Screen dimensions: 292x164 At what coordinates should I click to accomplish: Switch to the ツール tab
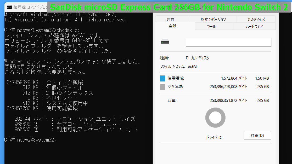[211, 26]
